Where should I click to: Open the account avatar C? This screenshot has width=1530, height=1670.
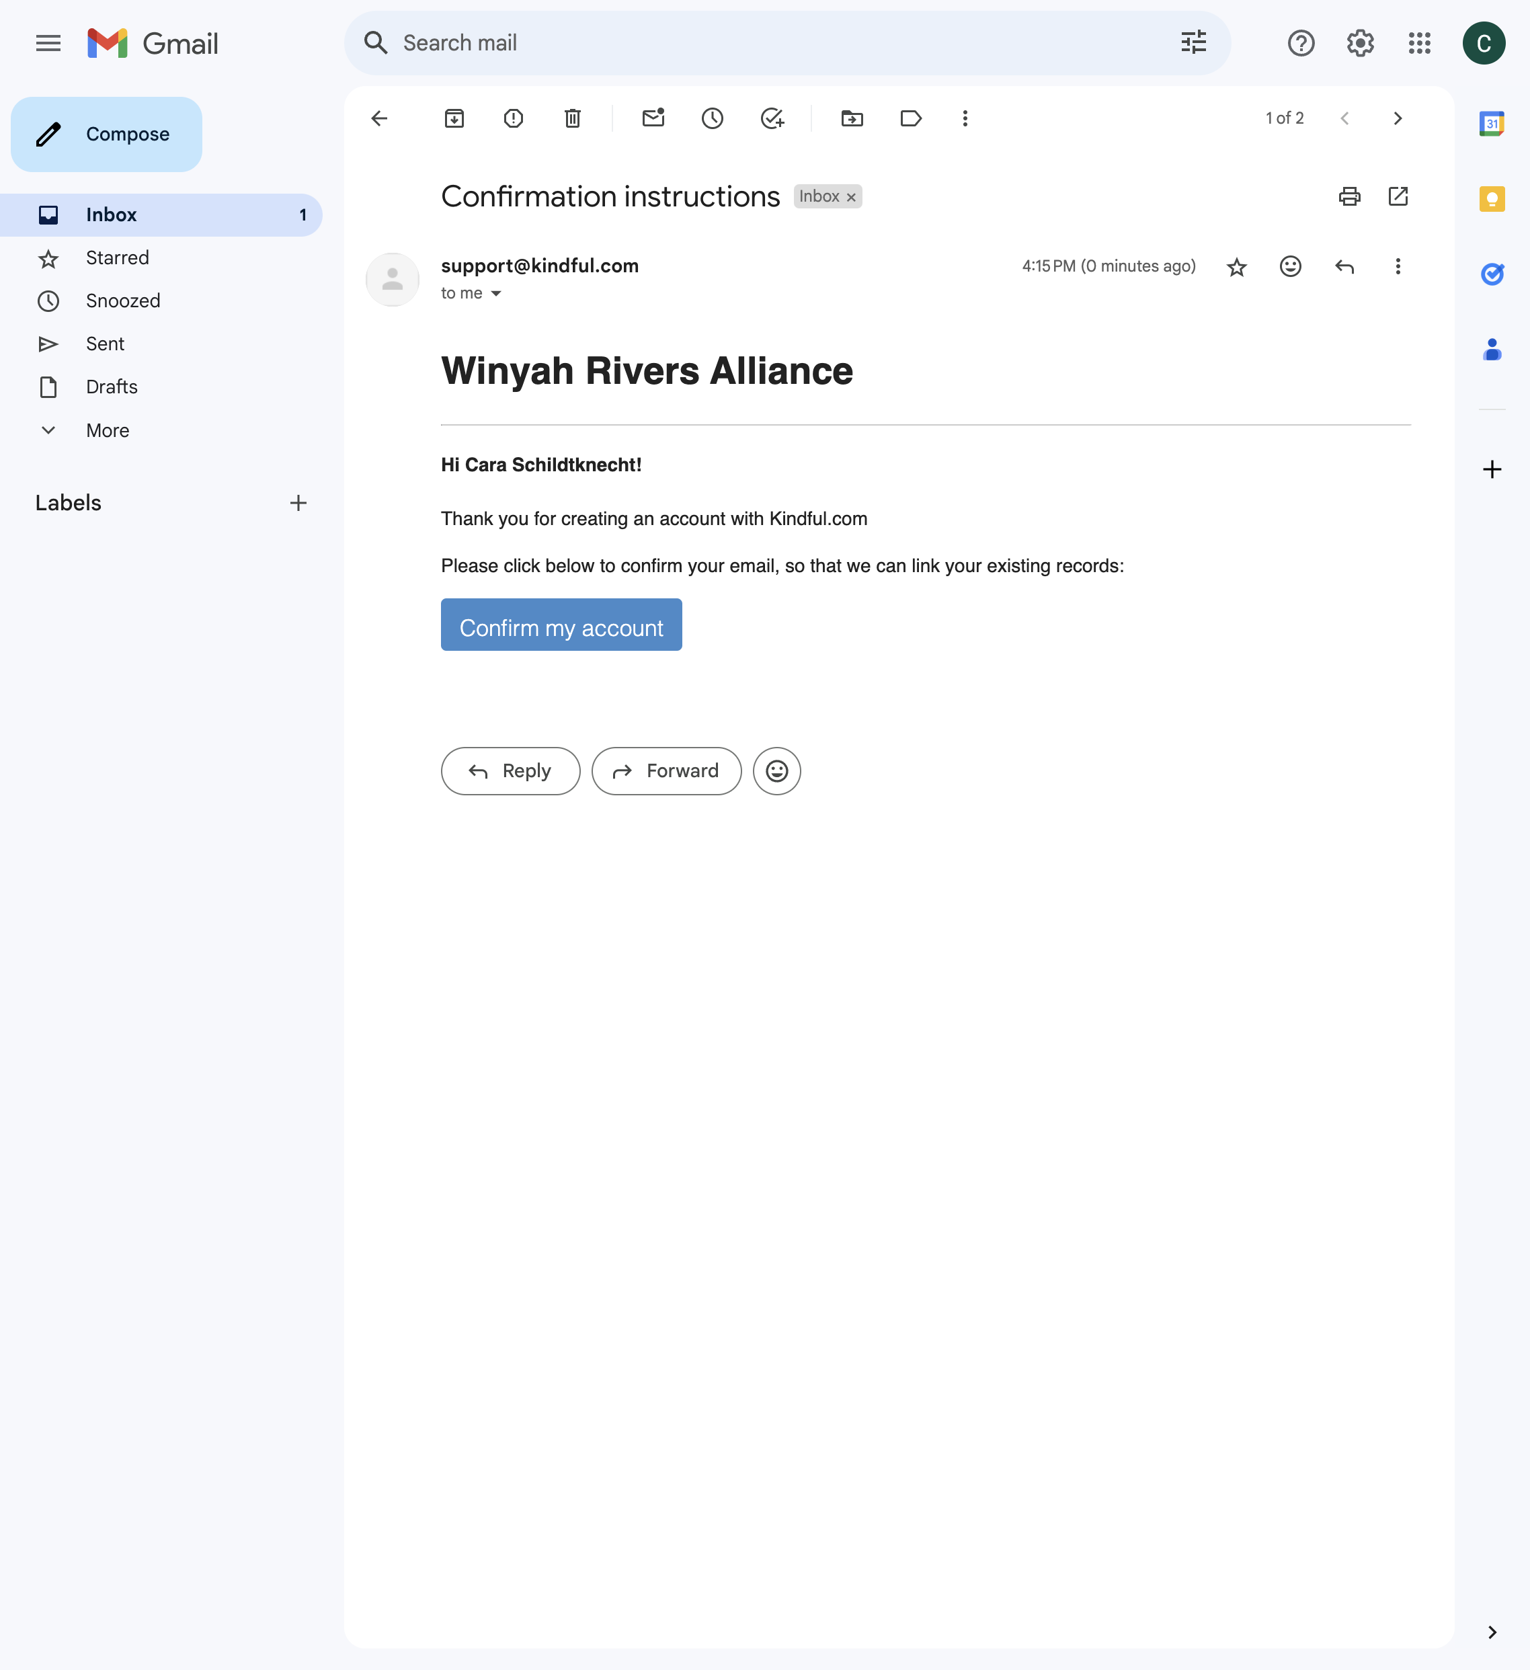[1483, 43]
